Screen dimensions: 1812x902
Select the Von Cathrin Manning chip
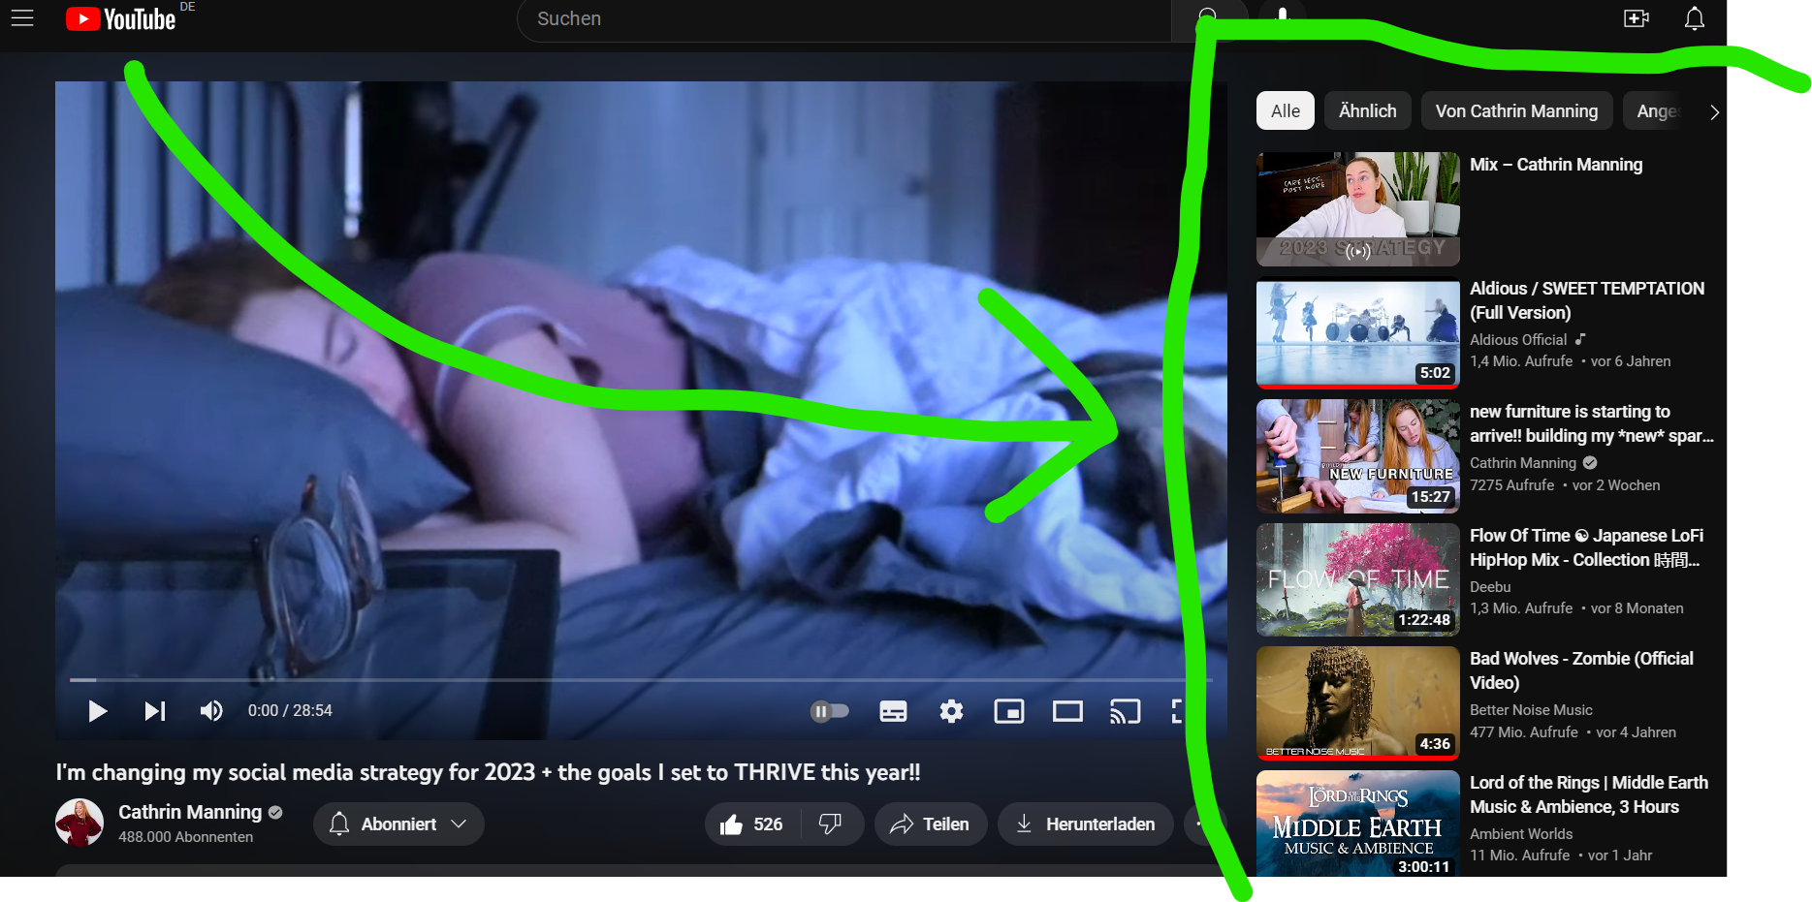click(1516, 111)
